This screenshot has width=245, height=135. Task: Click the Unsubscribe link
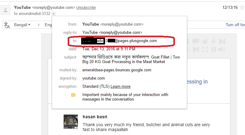coord(86,7)
